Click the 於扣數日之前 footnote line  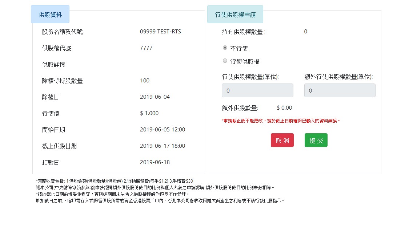160,201
